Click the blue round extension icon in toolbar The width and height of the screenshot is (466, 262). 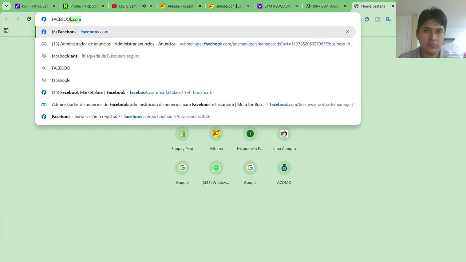367,19
